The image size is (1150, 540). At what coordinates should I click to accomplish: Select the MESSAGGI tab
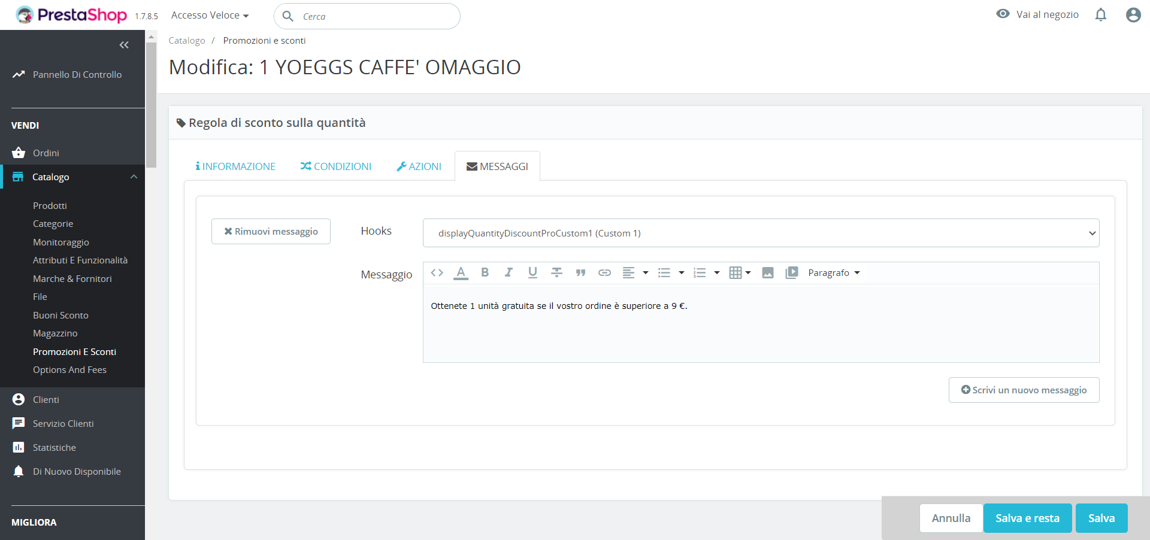497,166
